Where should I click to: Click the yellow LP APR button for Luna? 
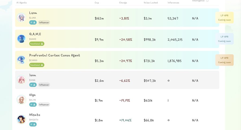(x=224, y=17)
